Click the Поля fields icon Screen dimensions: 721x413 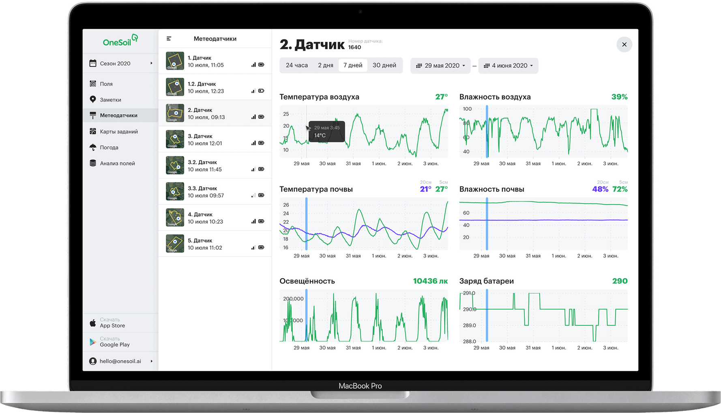click(93, 84)
